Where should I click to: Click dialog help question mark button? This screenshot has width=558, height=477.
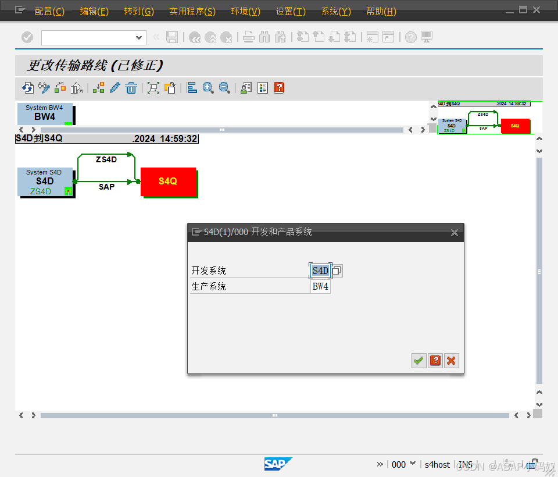pos(435,361)
